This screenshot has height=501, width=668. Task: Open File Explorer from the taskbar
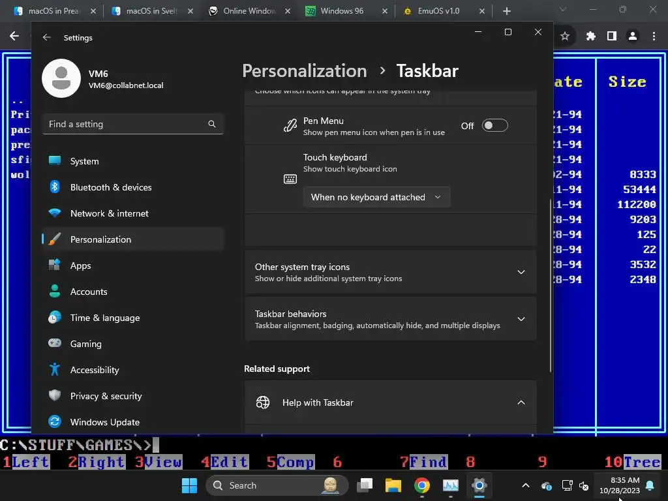[393, 485]
